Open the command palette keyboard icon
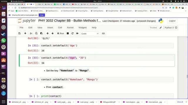This screenshot has width=188, height=105. pyautogui.click(x=103, y=34)
